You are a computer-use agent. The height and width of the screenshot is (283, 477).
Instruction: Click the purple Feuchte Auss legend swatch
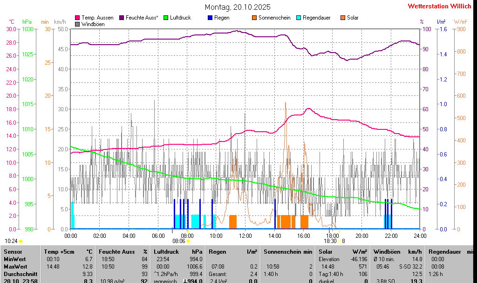click(x=122, y=18)
